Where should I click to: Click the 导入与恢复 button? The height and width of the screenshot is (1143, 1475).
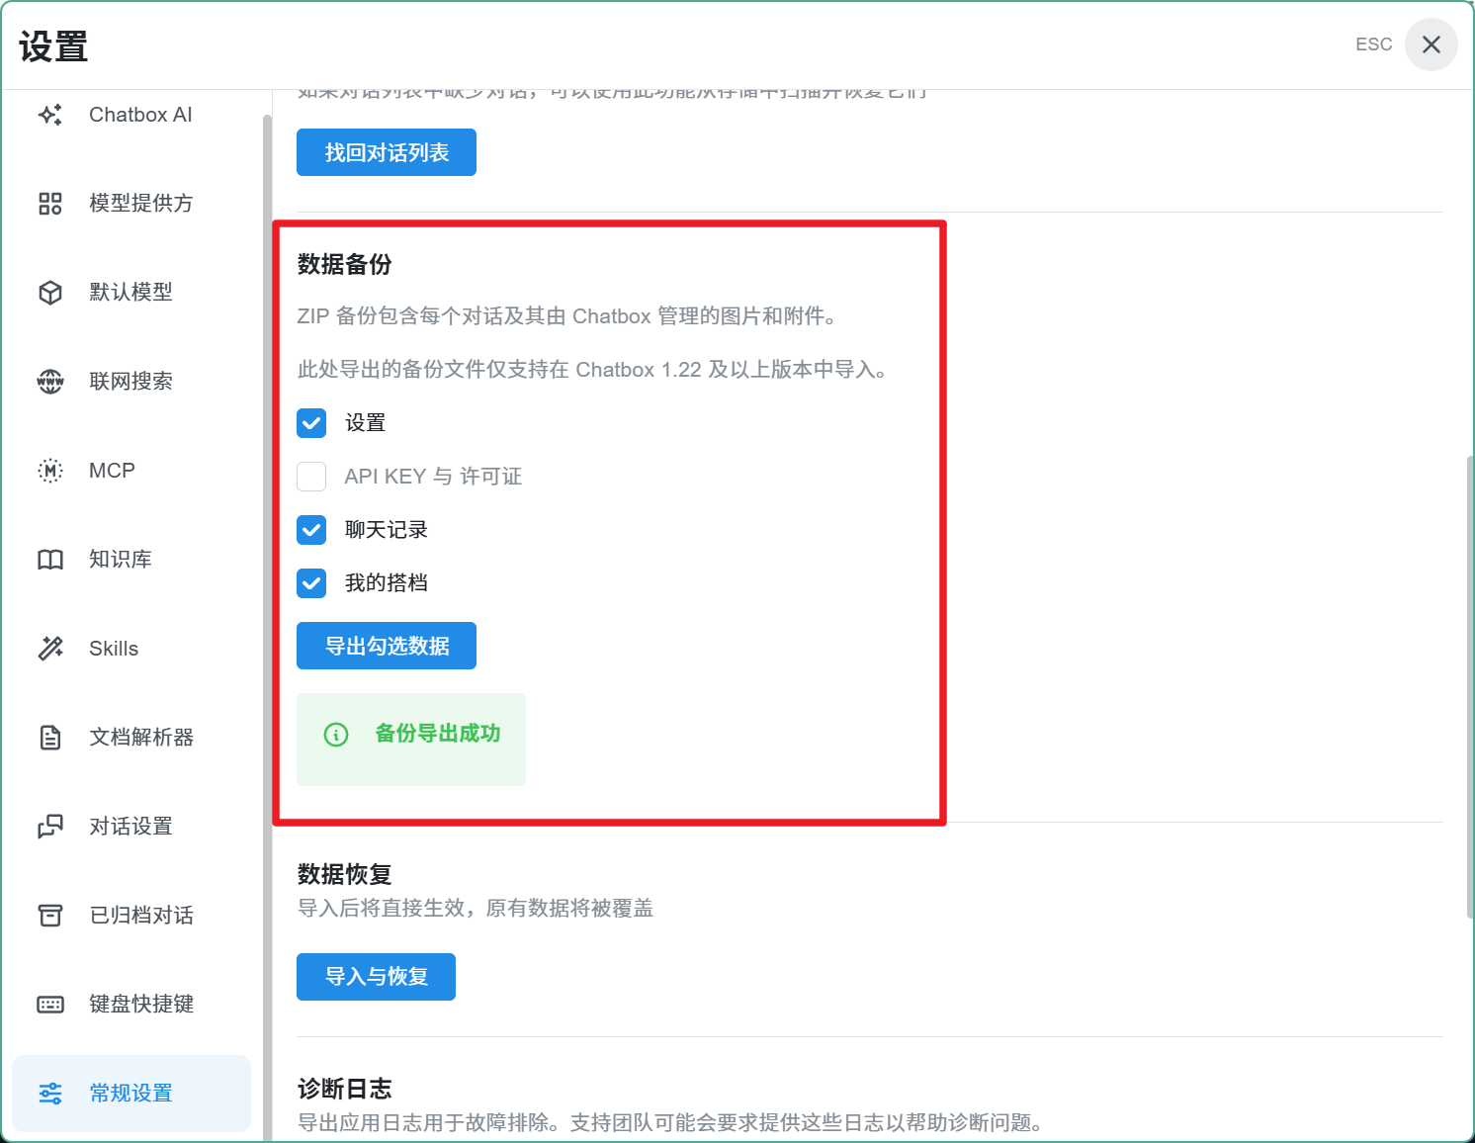click(x=376, y=977)
